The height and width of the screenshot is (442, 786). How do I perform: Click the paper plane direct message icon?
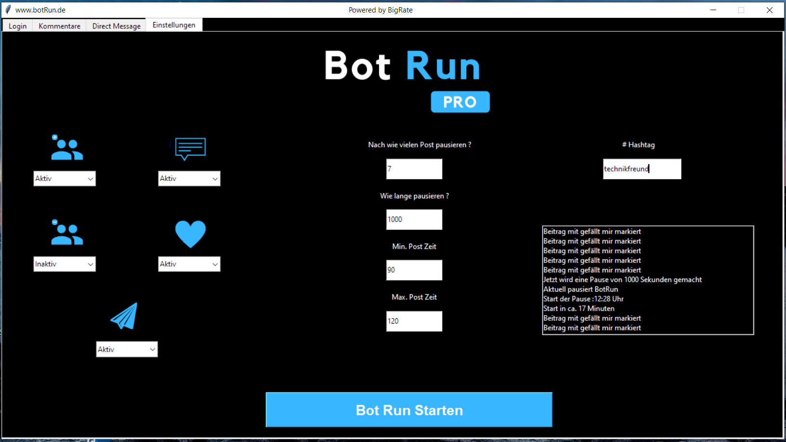(124, 316)
